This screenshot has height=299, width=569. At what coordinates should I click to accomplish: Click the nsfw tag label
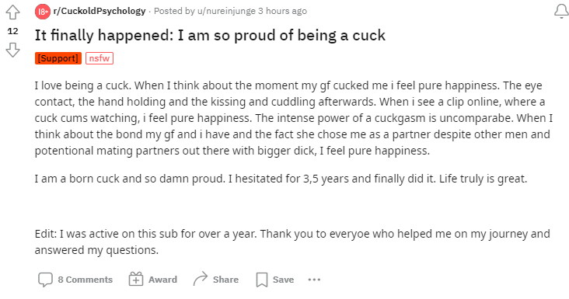99,58
